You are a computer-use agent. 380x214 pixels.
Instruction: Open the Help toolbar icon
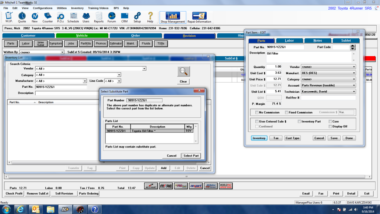point(150,17)
